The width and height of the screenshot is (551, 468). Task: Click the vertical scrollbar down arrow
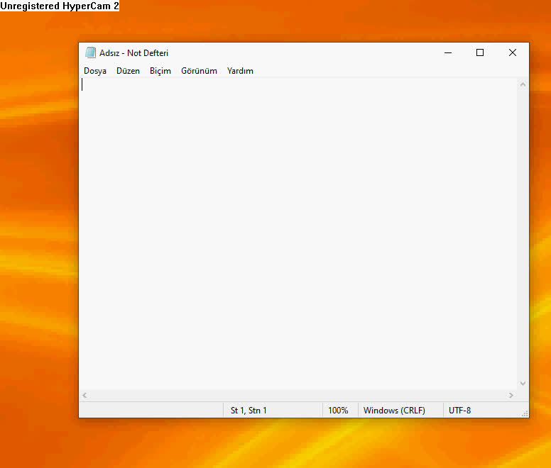point(523,383)
